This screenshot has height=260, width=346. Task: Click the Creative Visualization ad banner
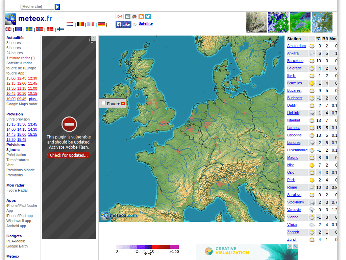pyautogui.click(x=247, y=252)
